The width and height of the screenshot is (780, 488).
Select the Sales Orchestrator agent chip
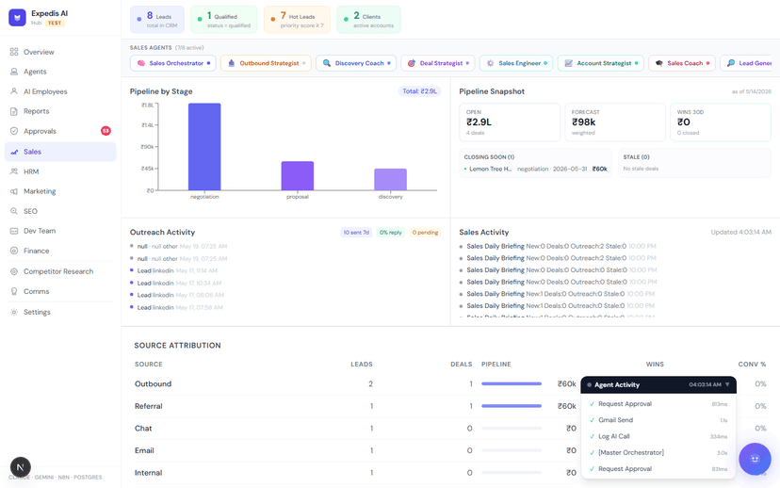(173, 63)
